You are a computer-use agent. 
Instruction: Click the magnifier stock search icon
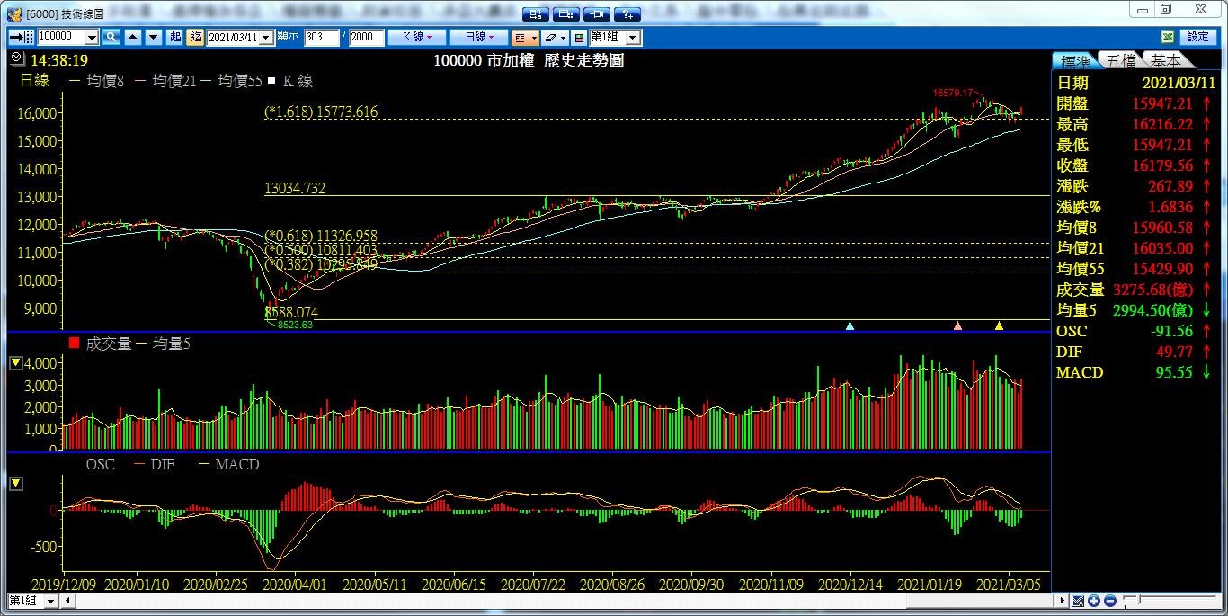click(111, 37)
